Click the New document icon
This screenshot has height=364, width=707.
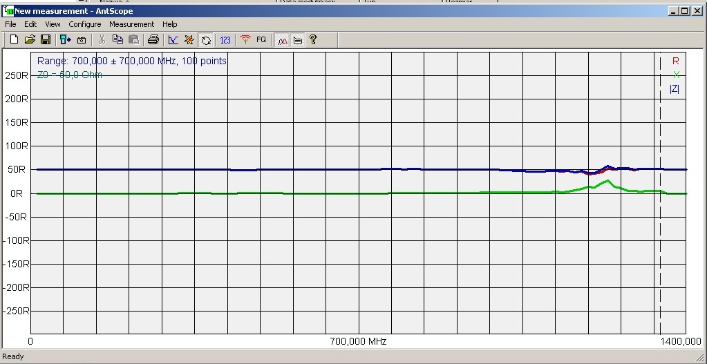point(14,40)
